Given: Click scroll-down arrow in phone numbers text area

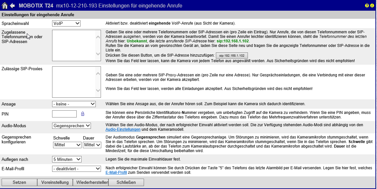Looking at the screenshot, I should (98, 54).
